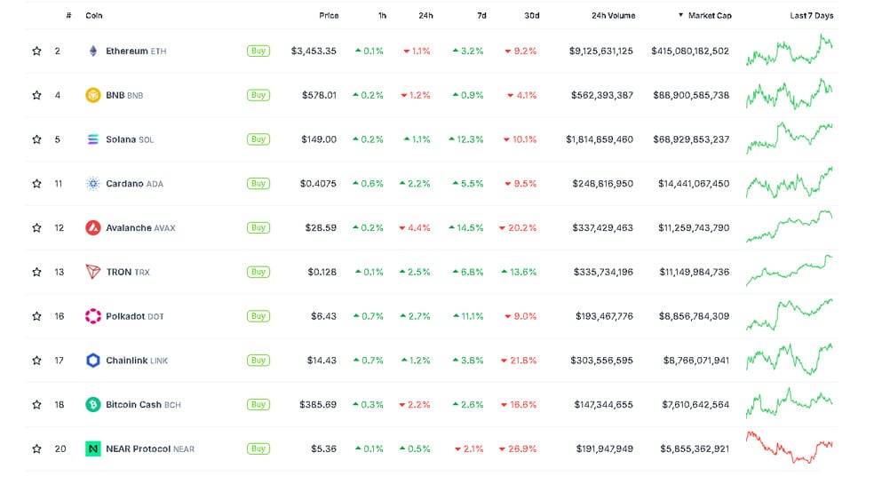Image resolution: width=874 pixels, height=492 pixels.
Task: Click Polkadot market cap $8,856,784,309
Action: (x=694, y=316)
